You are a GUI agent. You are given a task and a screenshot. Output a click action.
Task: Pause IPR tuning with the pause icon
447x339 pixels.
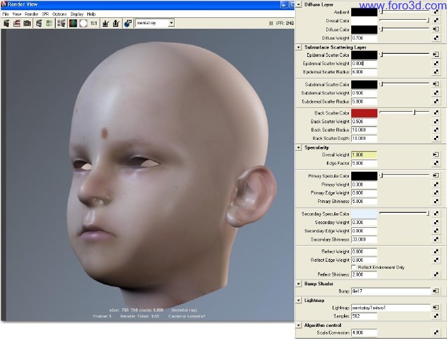tap(271, 23)
